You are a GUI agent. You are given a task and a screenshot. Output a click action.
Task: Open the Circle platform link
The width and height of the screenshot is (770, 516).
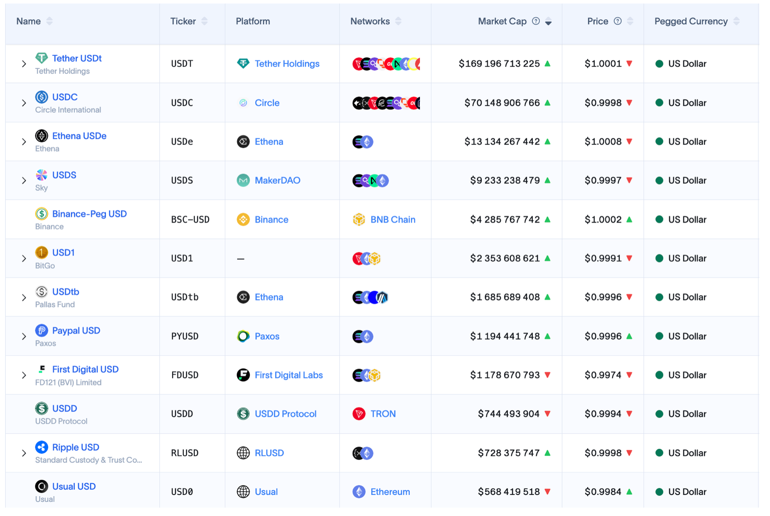(267, 103)
